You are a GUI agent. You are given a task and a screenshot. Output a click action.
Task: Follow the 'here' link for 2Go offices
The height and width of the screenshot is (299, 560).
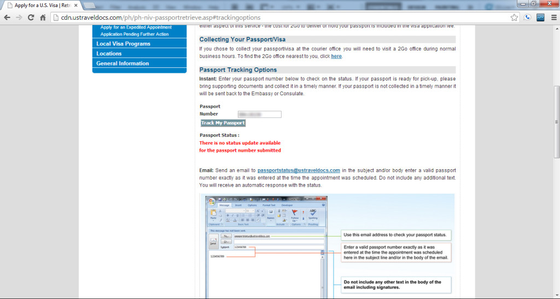(x=336, y=56)
